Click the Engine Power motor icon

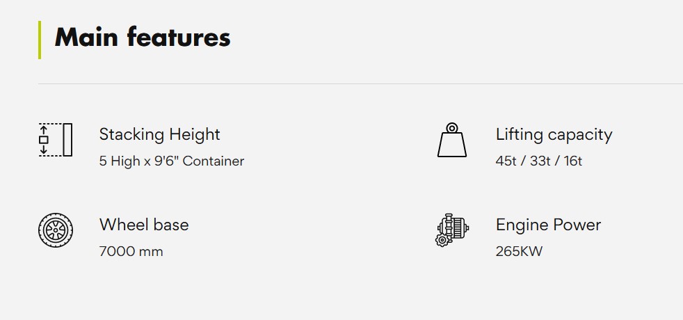pos(452,229)
